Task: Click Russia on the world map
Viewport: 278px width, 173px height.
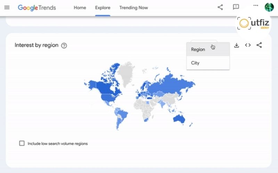Action: 170,85
